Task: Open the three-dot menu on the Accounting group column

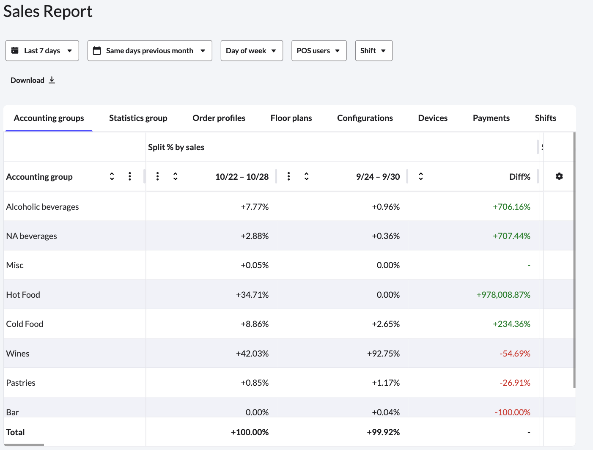Action: 130,176
